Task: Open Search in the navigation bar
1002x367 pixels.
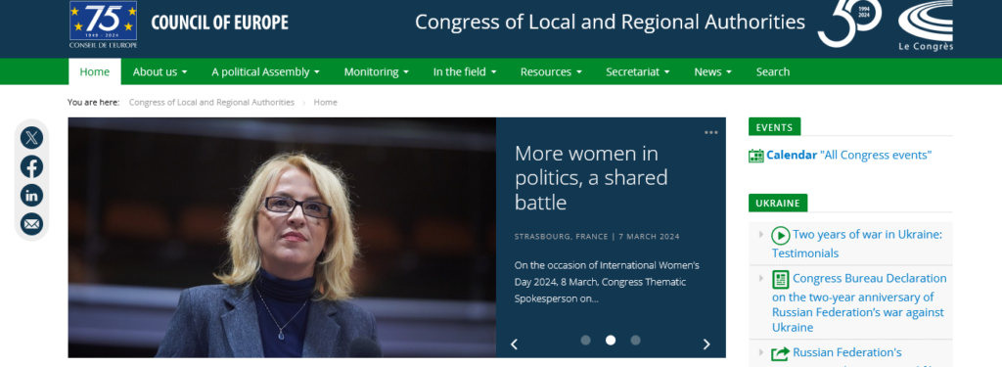Action: click(x=773, y=71)
